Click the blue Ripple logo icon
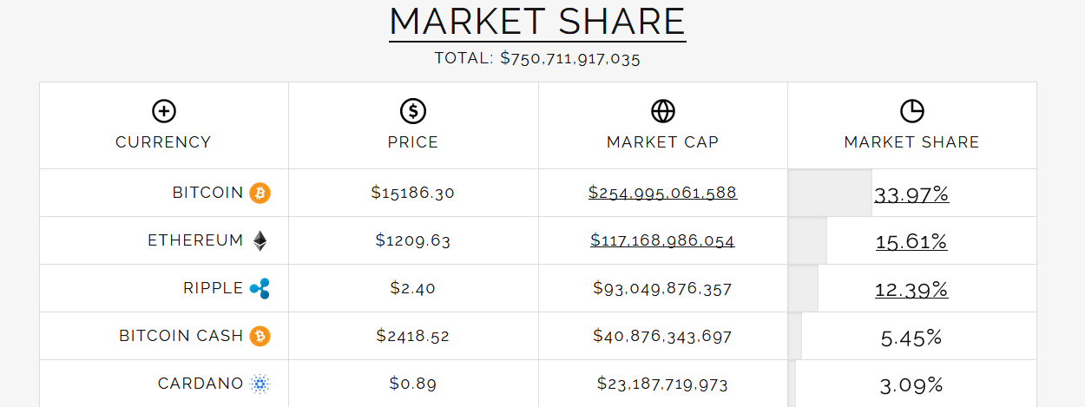The width and height of the screenshot is (1085, 407). pos(260,288)
